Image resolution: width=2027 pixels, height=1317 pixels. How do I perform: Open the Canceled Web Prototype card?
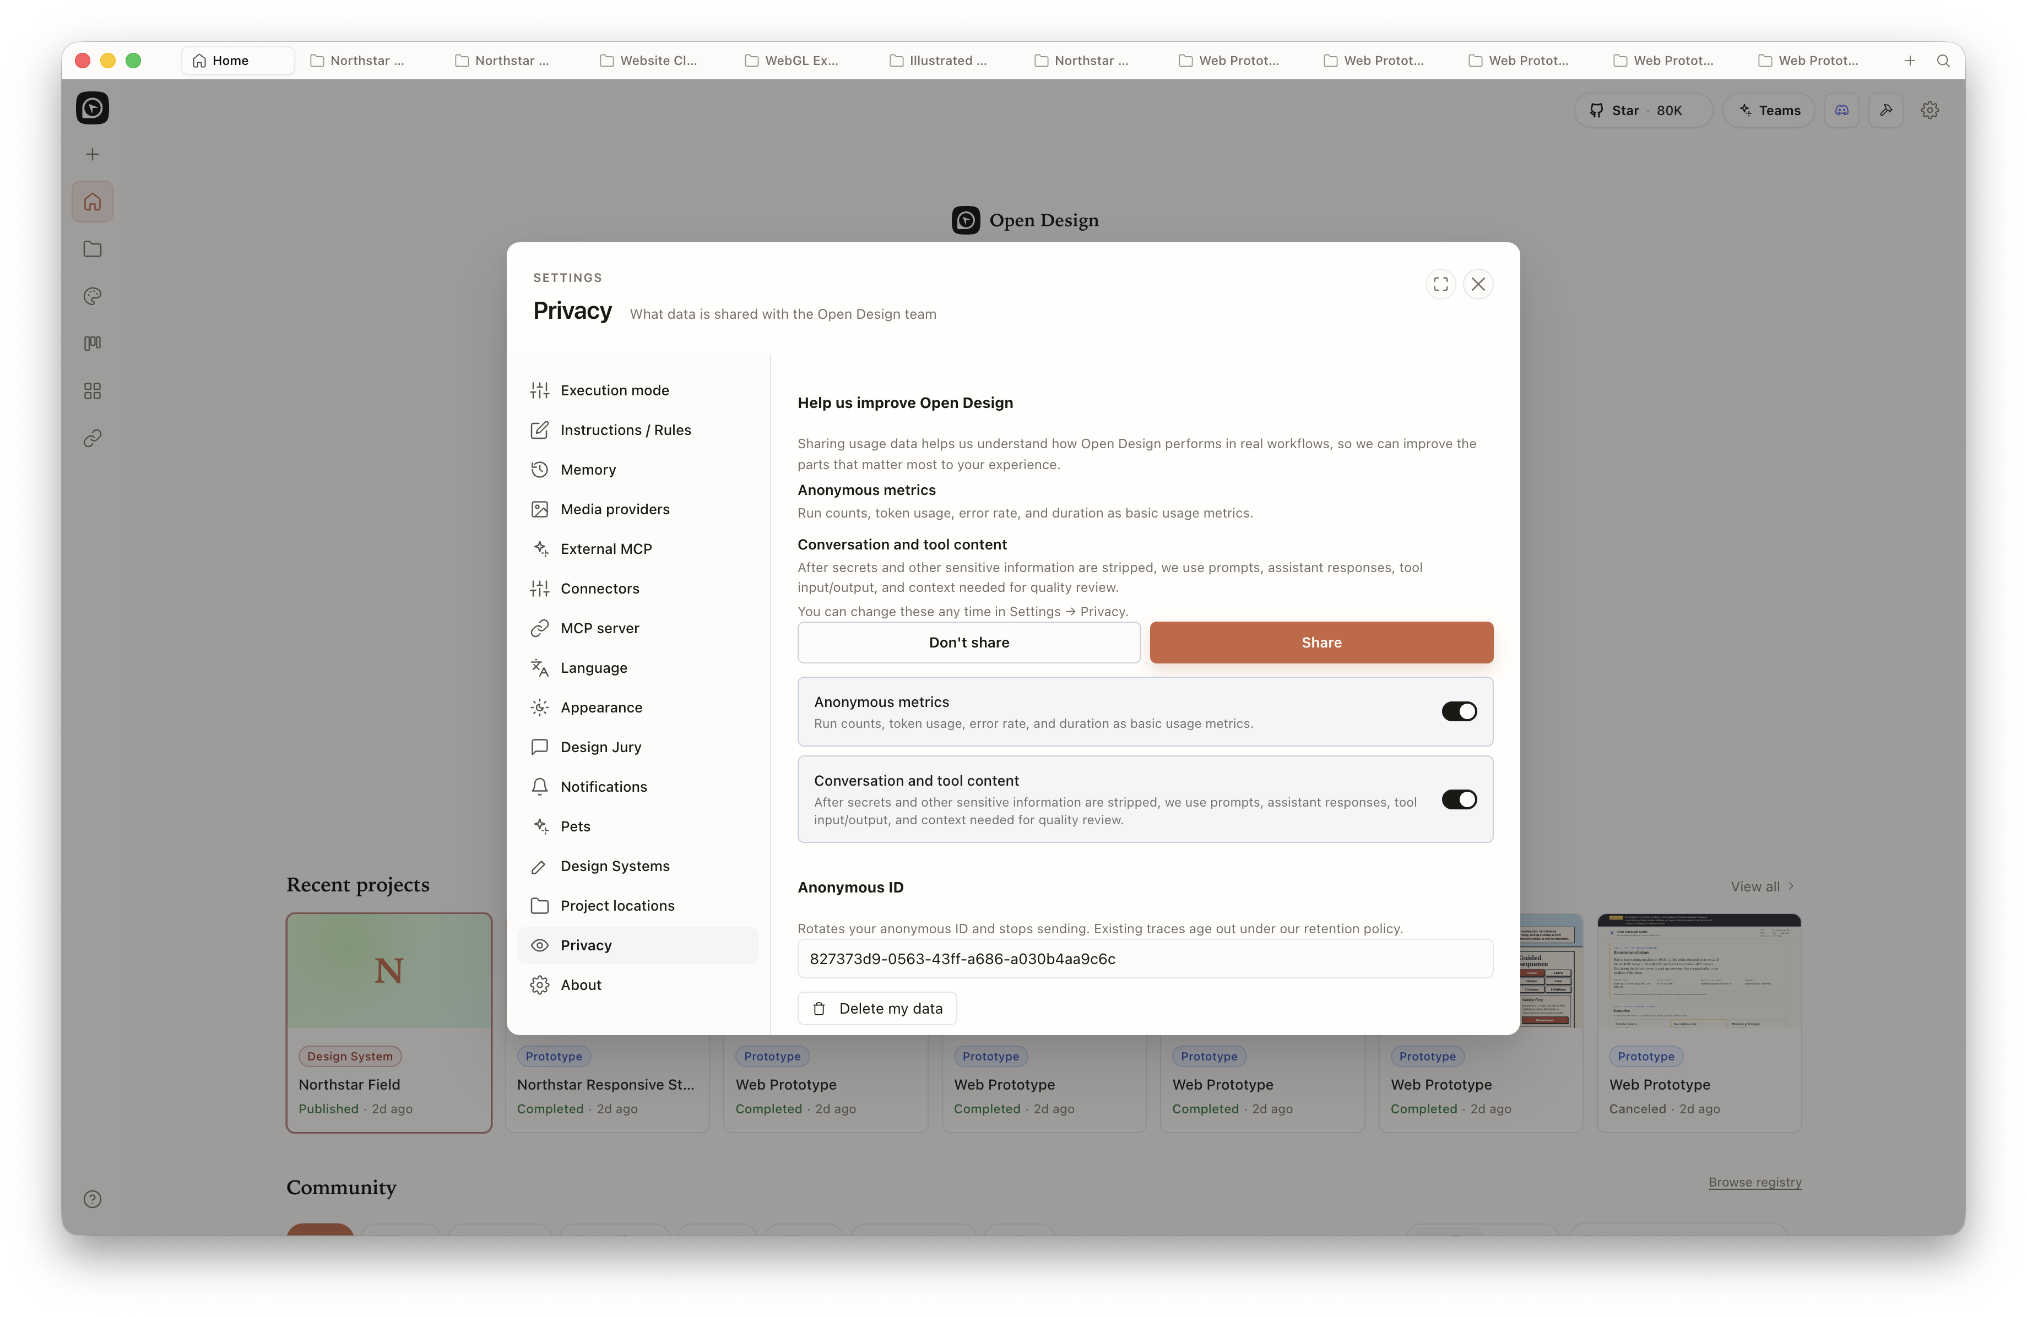(x=1699, y=1024)
